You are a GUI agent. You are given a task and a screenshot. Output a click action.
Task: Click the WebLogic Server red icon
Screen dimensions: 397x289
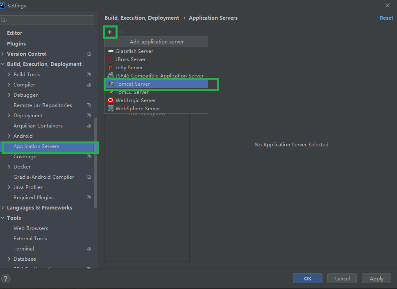(x=111, y=100)
